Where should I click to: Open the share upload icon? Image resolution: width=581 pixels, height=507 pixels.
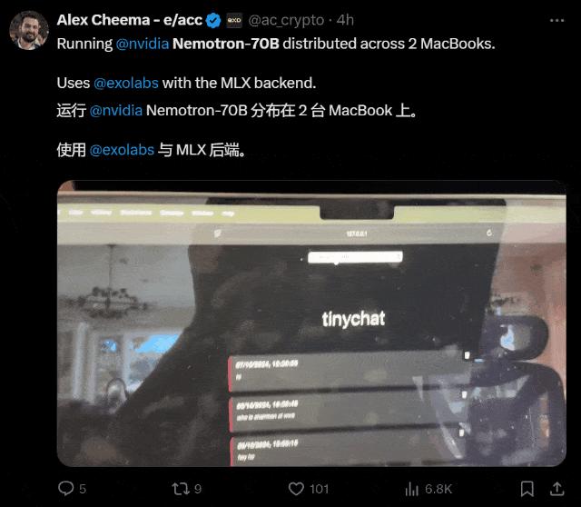556,489
